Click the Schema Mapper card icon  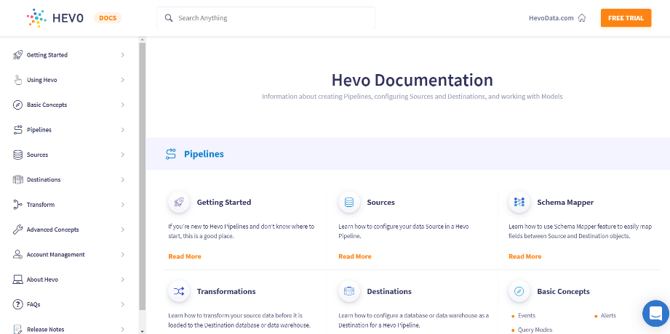click(x=519, y=202)
